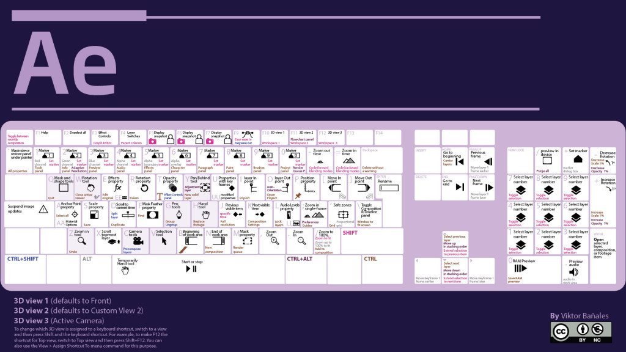Click the Creative Commons BY NC license badge
626x352 pixels.
581,332
